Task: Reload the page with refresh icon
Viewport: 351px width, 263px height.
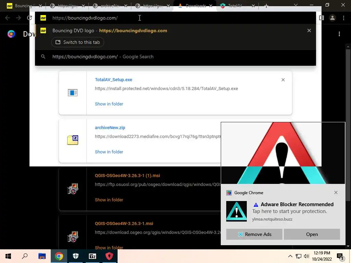Action: click(29, 18)
